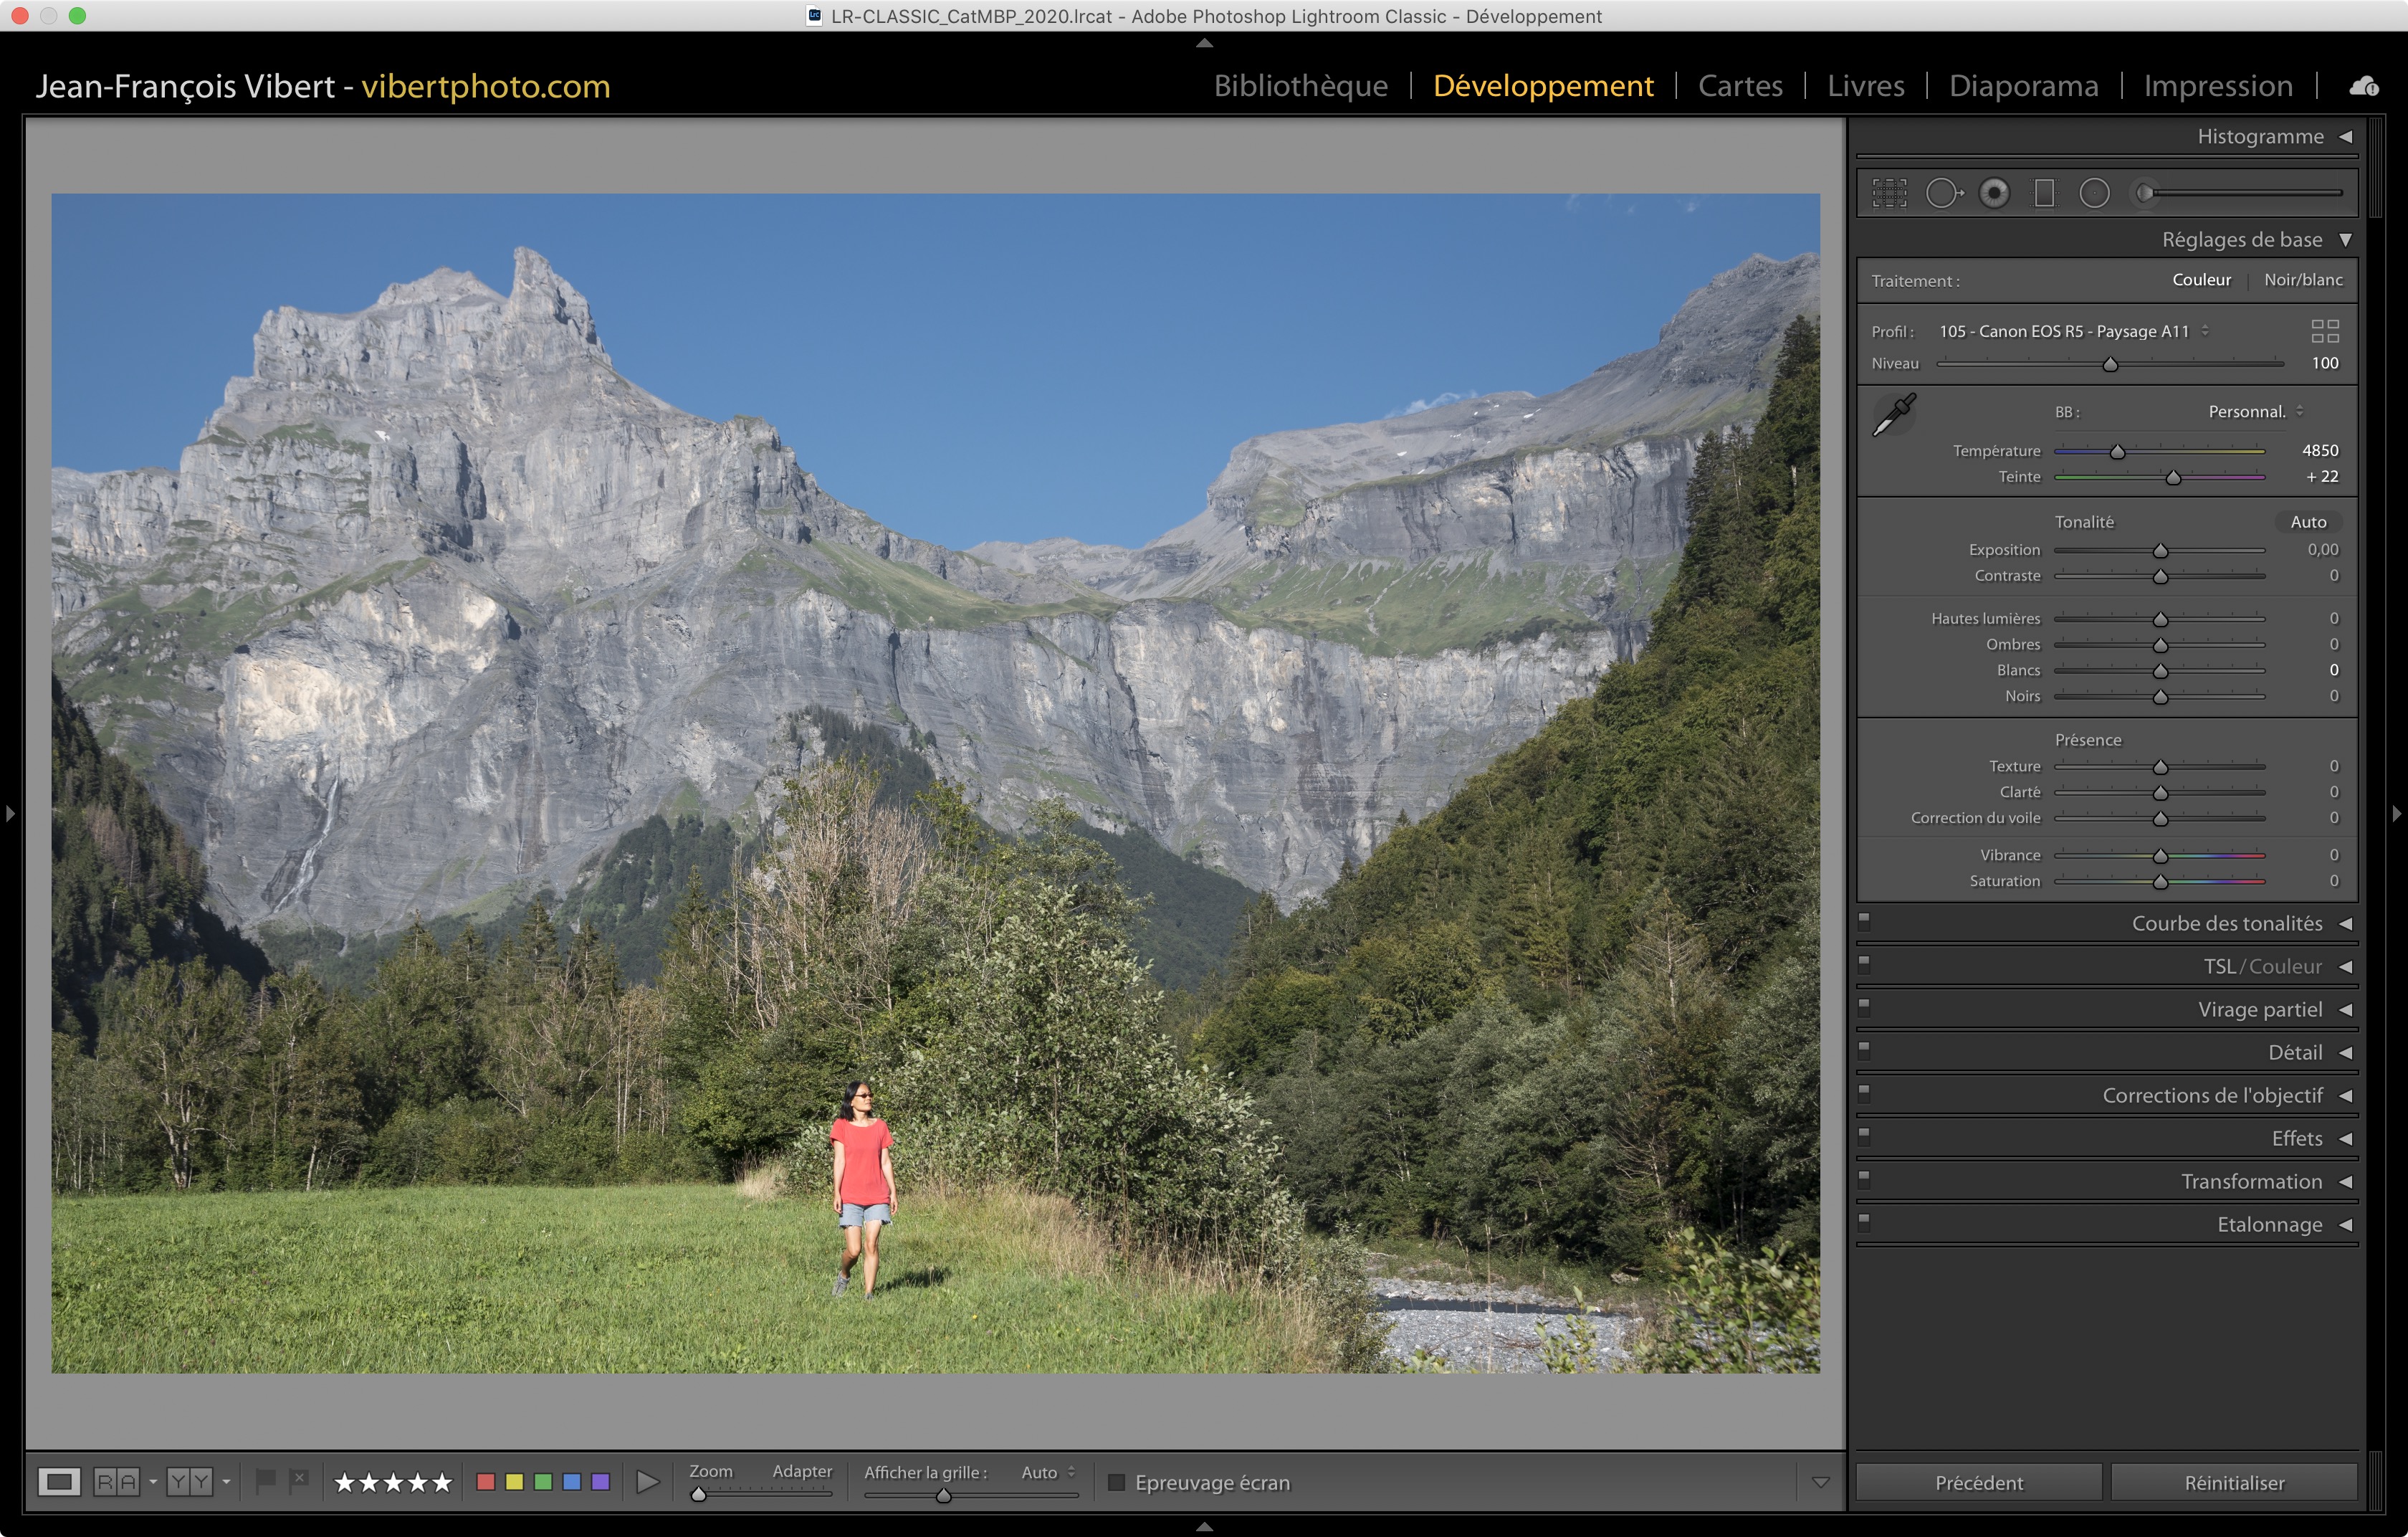2408x1537 pixels.
Task: Pick the Radial Filter tool
Action: point(2094,193)
